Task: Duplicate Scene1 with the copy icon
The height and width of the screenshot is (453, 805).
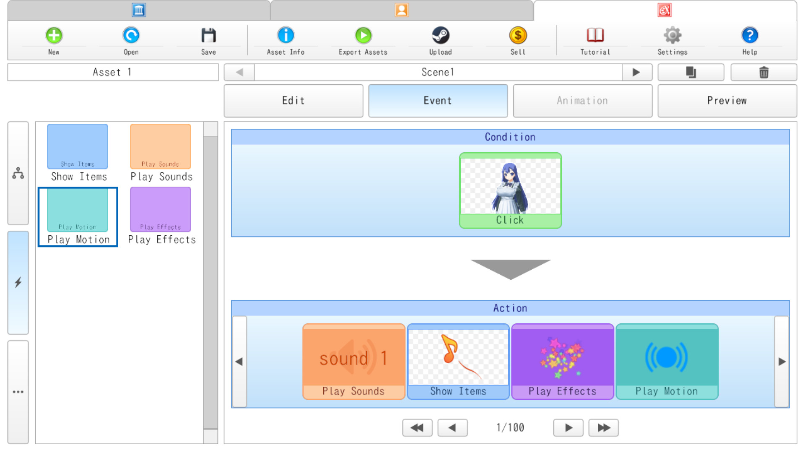Action: click(690, 72)
